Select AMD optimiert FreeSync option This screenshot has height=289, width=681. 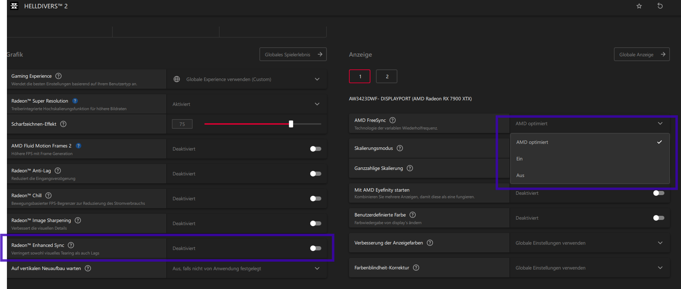(590, 142)
